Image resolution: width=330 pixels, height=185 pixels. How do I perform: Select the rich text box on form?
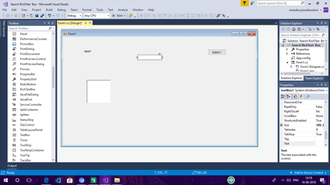(98, 91)
